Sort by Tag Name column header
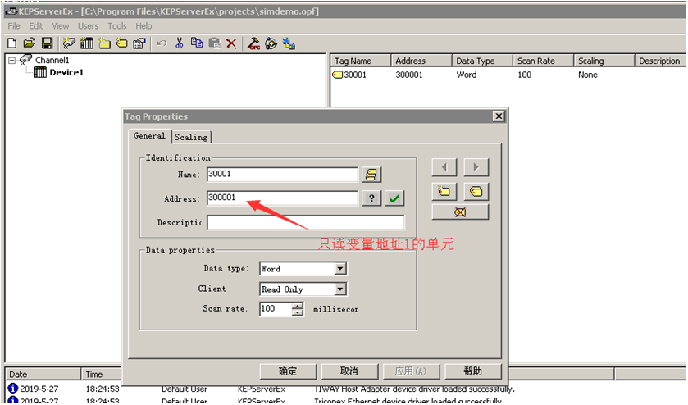The image size is (688, 405). point(360,61)
